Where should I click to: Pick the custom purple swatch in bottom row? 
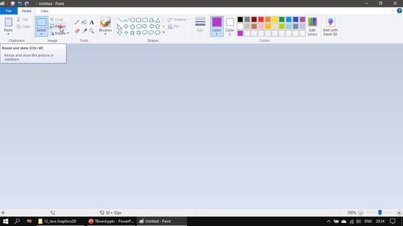click(x=240, y=33)
